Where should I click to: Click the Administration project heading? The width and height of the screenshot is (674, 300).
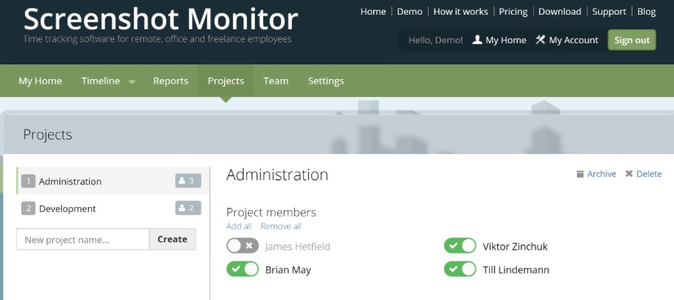coord(277,174)
